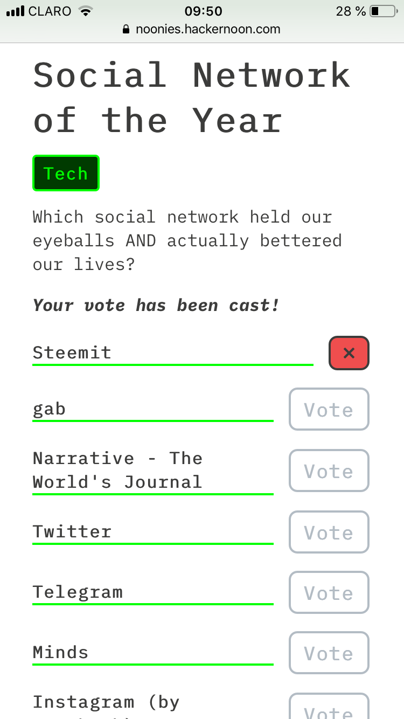Vote for Instagram
The width and height of the screenshot is (404, 719).
[x=329, y=707]
